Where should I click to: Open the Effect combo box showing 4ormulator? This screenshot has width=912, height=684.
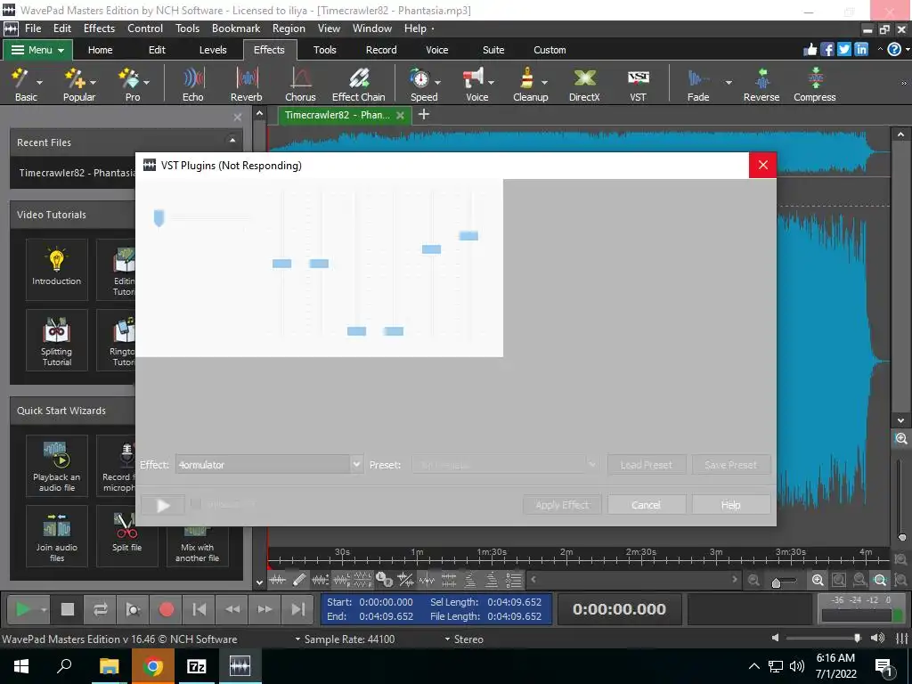(x=269, y=465)
